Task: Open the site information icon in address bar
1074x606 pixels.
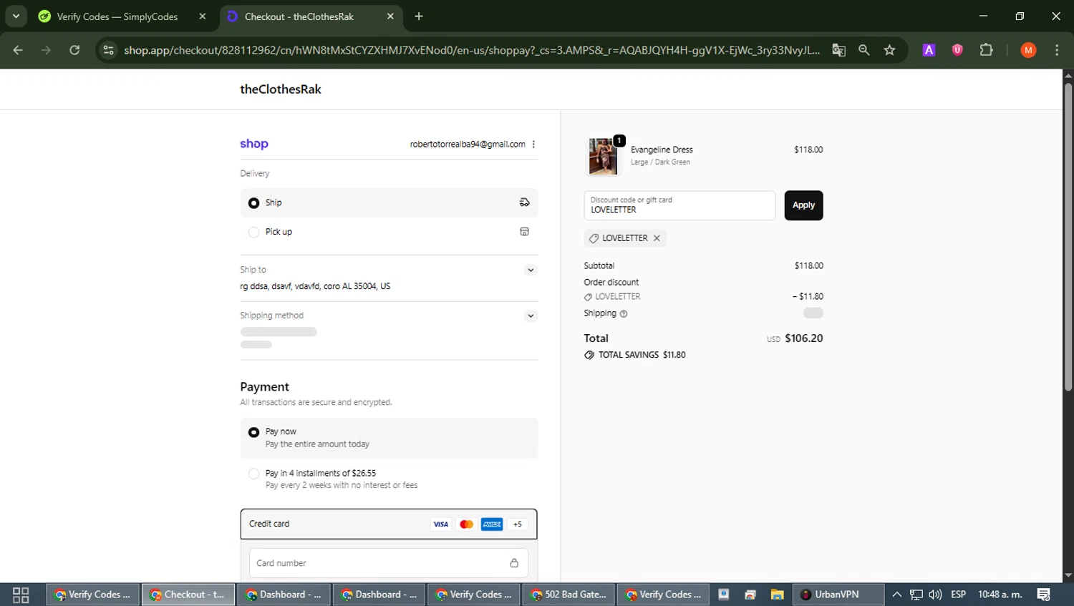Action: point(108,50)
